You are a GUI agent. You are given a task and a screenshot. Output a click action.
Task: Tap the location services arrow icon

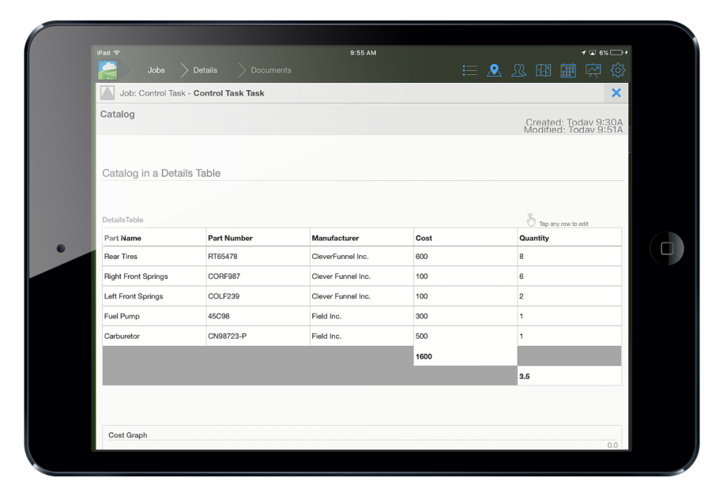(584, 53)
